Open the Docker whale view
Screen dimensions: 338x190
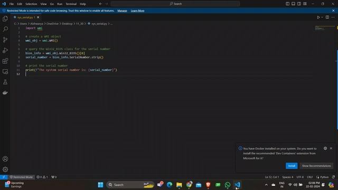[5, 93]
